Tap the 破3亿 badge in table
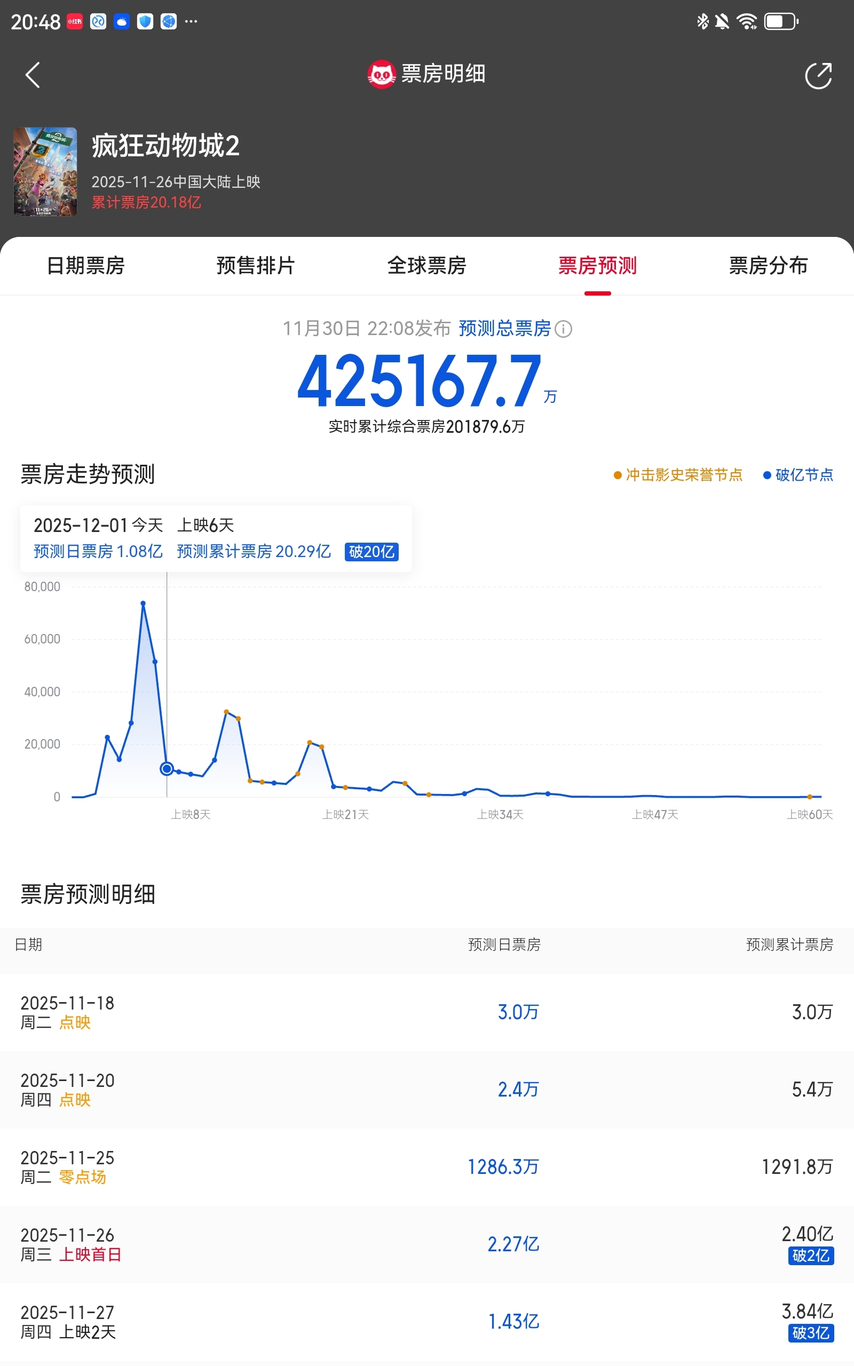Viewport: 854px width, 1366px height. [811, 1333]
